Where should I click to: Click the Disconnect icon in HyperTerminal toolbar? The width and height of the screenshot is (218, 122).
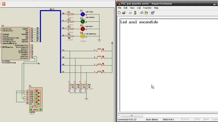(135, 13)
